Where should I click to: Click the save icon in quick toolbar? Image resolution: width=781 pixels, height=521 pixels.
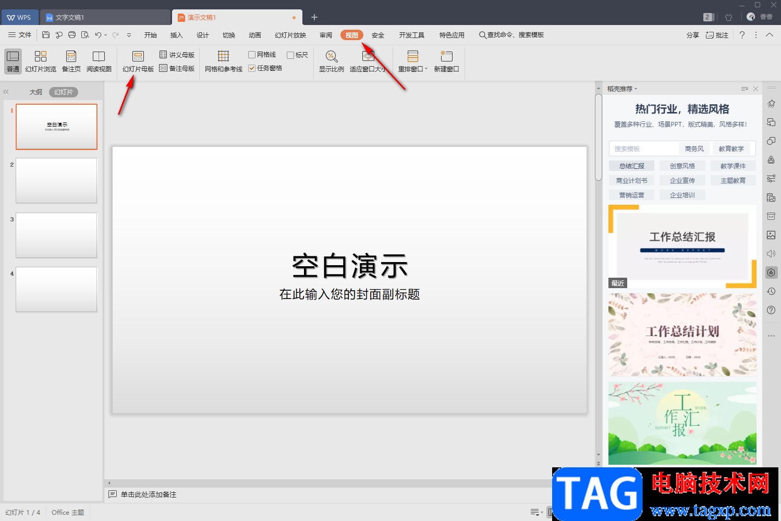point(46,35)
